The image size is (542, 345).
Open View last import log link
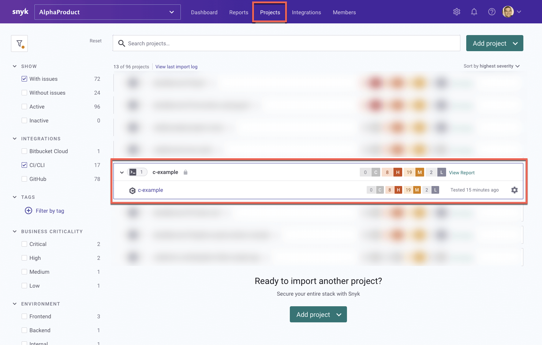176,67
